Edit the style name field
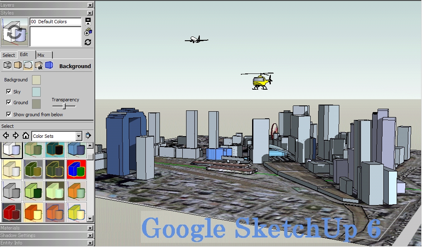The width and height of the screenshot is (422, 247). pyautogui.click(x=55, y=22)
